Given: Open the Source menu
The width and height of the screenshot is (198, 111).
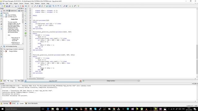Looking at the screenshot, I should pyautogui.click(x=21, y=3).
